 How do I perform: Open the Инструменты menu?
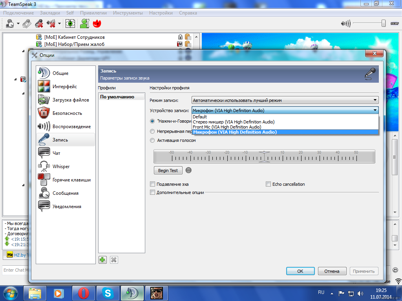pos(128,13)
